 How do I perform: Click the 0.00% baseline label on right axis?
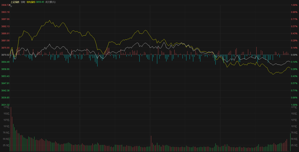click(294, 55)
